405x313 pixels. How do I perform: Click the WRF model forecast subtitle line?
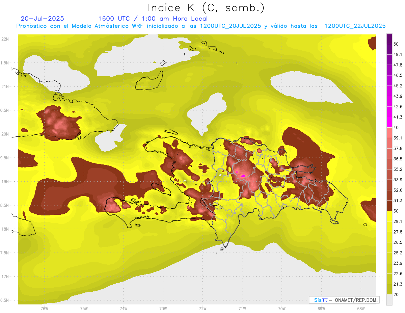pyautogui.click(x=201, y=26)
